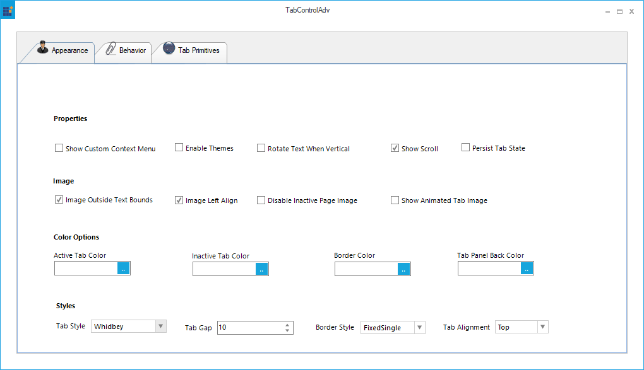Check the Enable Themes checkbox

tap(179, 147)
